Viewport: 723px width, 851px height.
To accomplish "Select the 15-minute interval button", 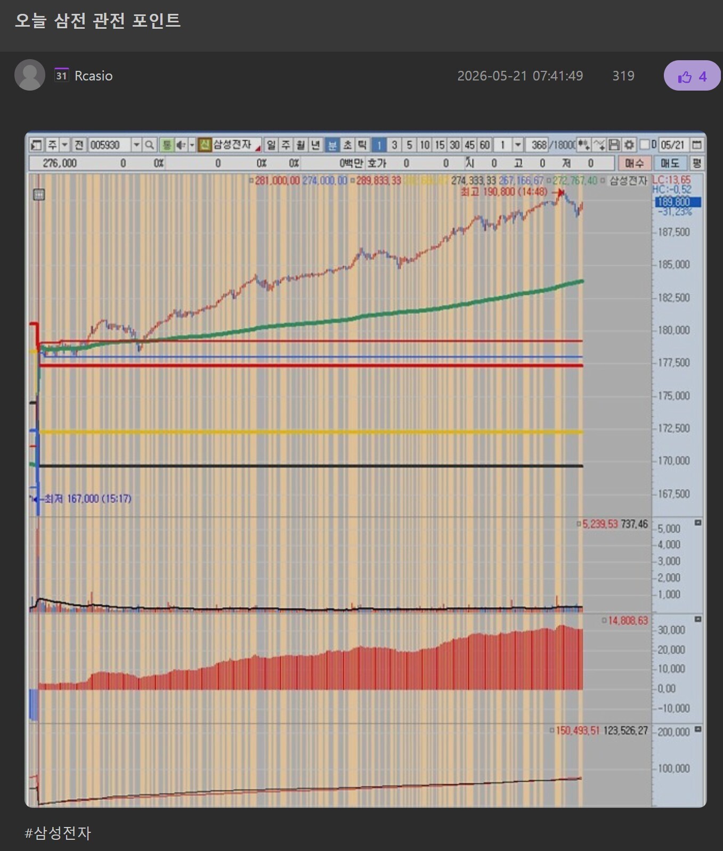I will [x=440, y=145].
